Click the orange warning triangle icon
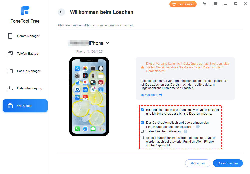250x174 pixels. point(142,67)
